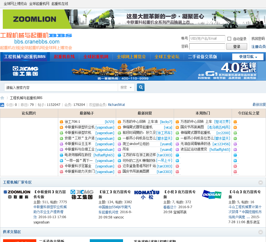This screenshot has height=242, width=266.
Task: Open author 楚河汉界 profile link
Action: tap(222, 122)
